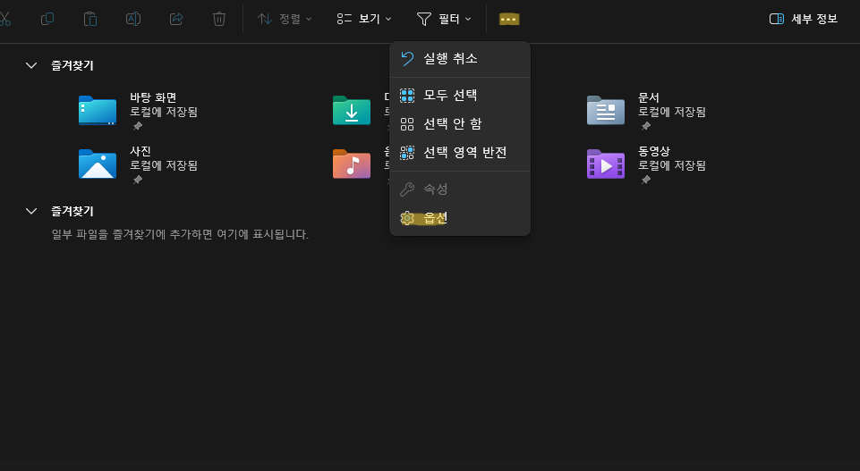Click the 로컬에 저장됨 status under 문서
This screenshot has height=471, width=860.
672,112
